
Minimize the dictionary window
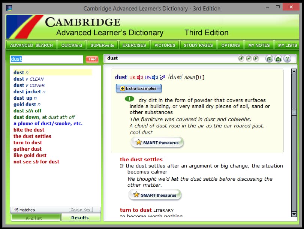pos(268,8)
